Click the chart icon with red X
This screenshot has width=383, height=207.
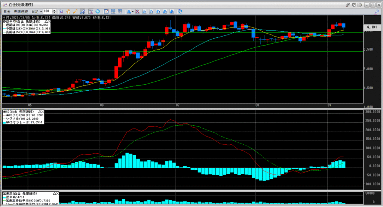tap(138, 12)
